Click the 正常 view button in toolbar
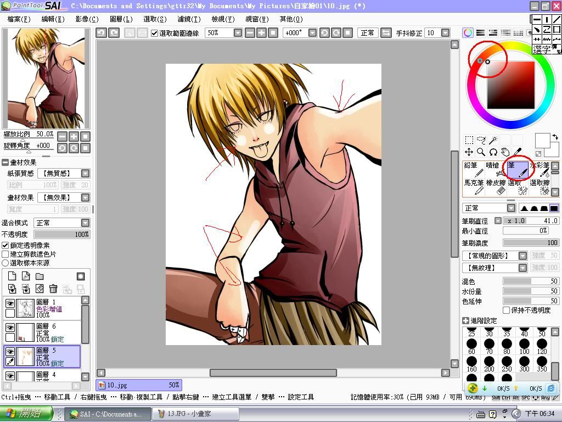562x422 pixels. coord(367,33)
